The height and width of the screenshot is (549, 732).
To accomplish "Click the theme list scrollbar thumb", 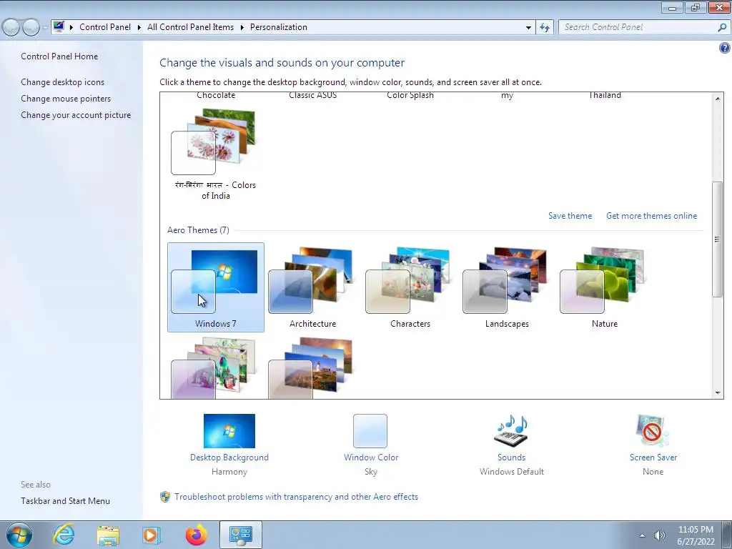I will (x=718, y=239).
